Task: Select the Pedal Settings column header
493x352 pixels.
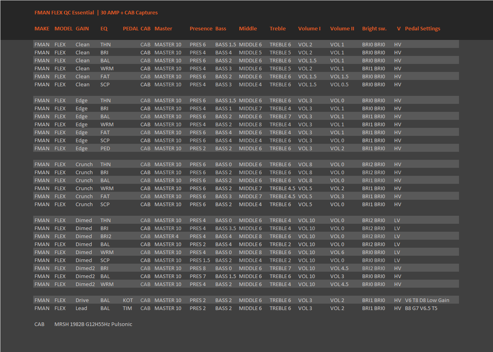Action: pyautogui.click(x=423, y=29)
